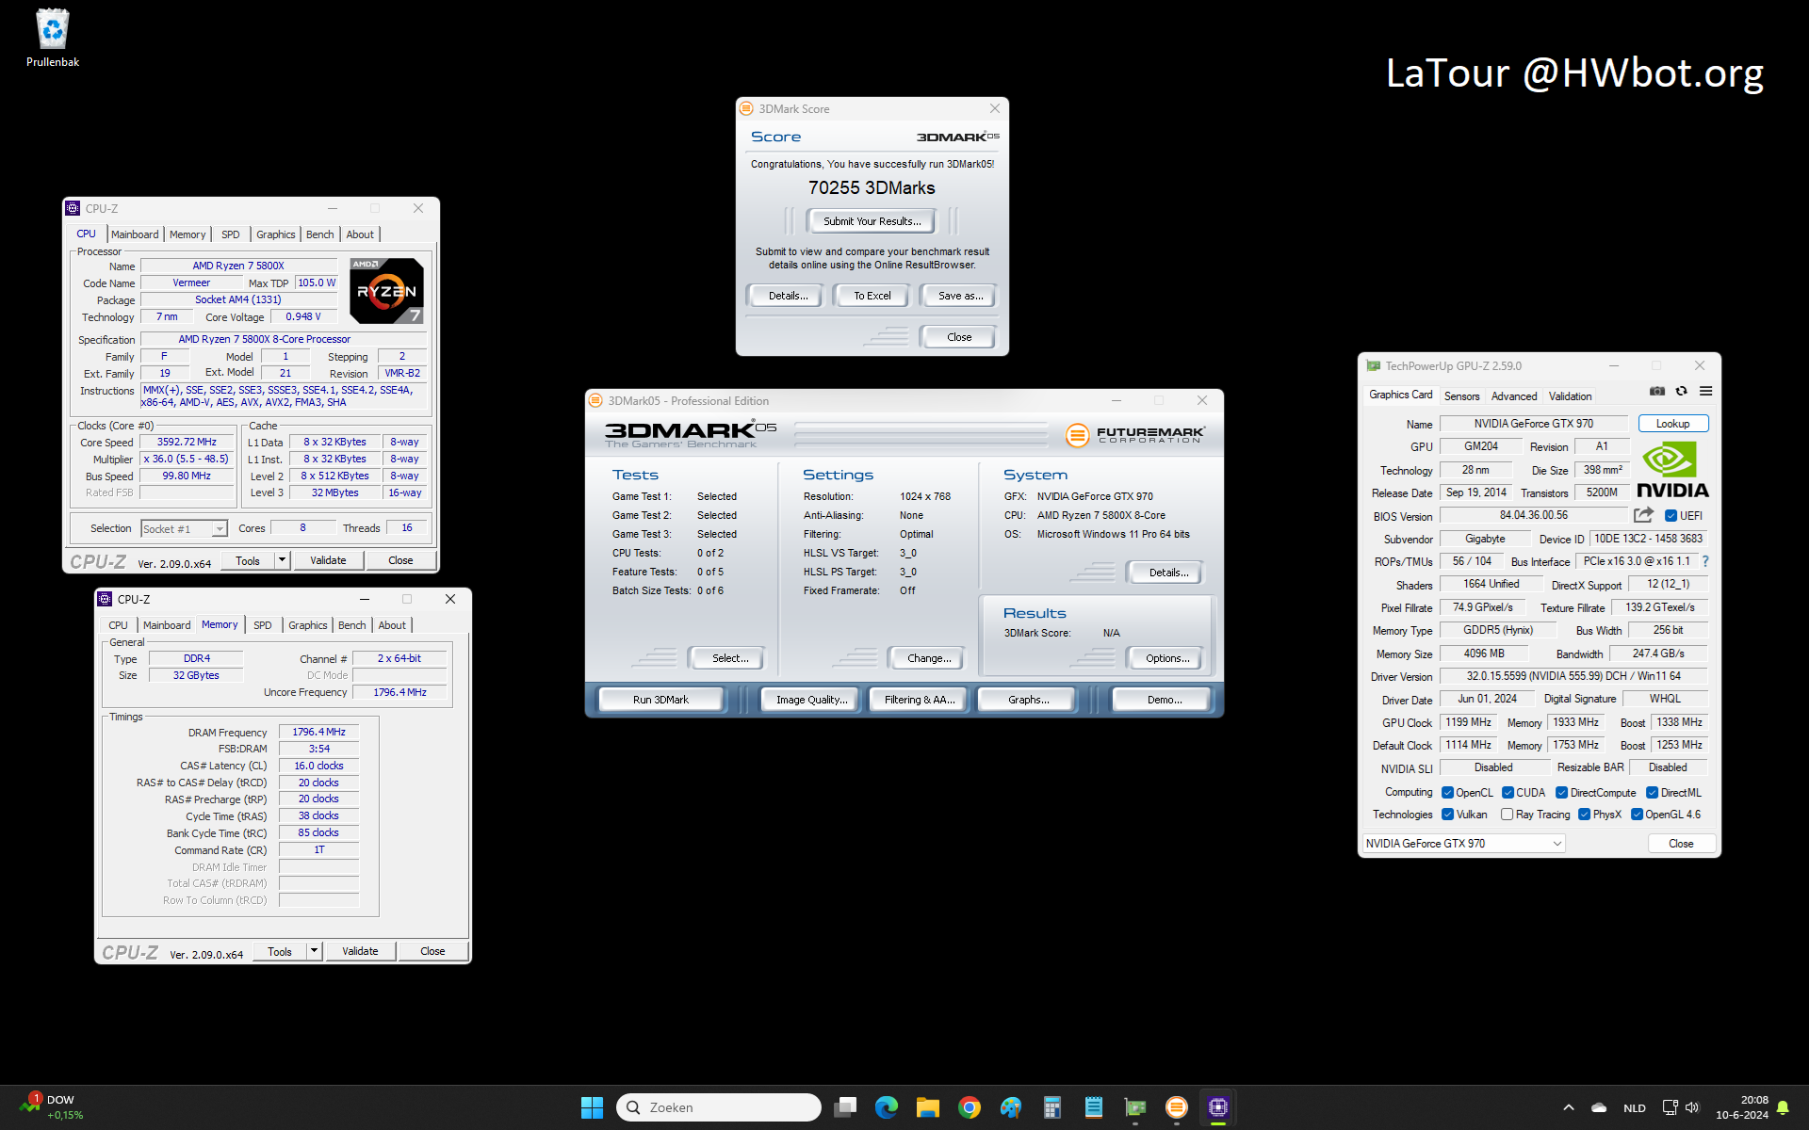Open Bench tab in bottom CPU-Z window
Image resolution: width=1809 pixels, height=1130 pixels.
coord(351,625)
